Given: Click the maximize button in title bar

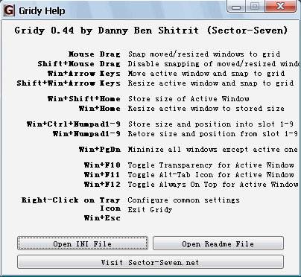Looking at the screenshot, I should (x=255, y=6).
